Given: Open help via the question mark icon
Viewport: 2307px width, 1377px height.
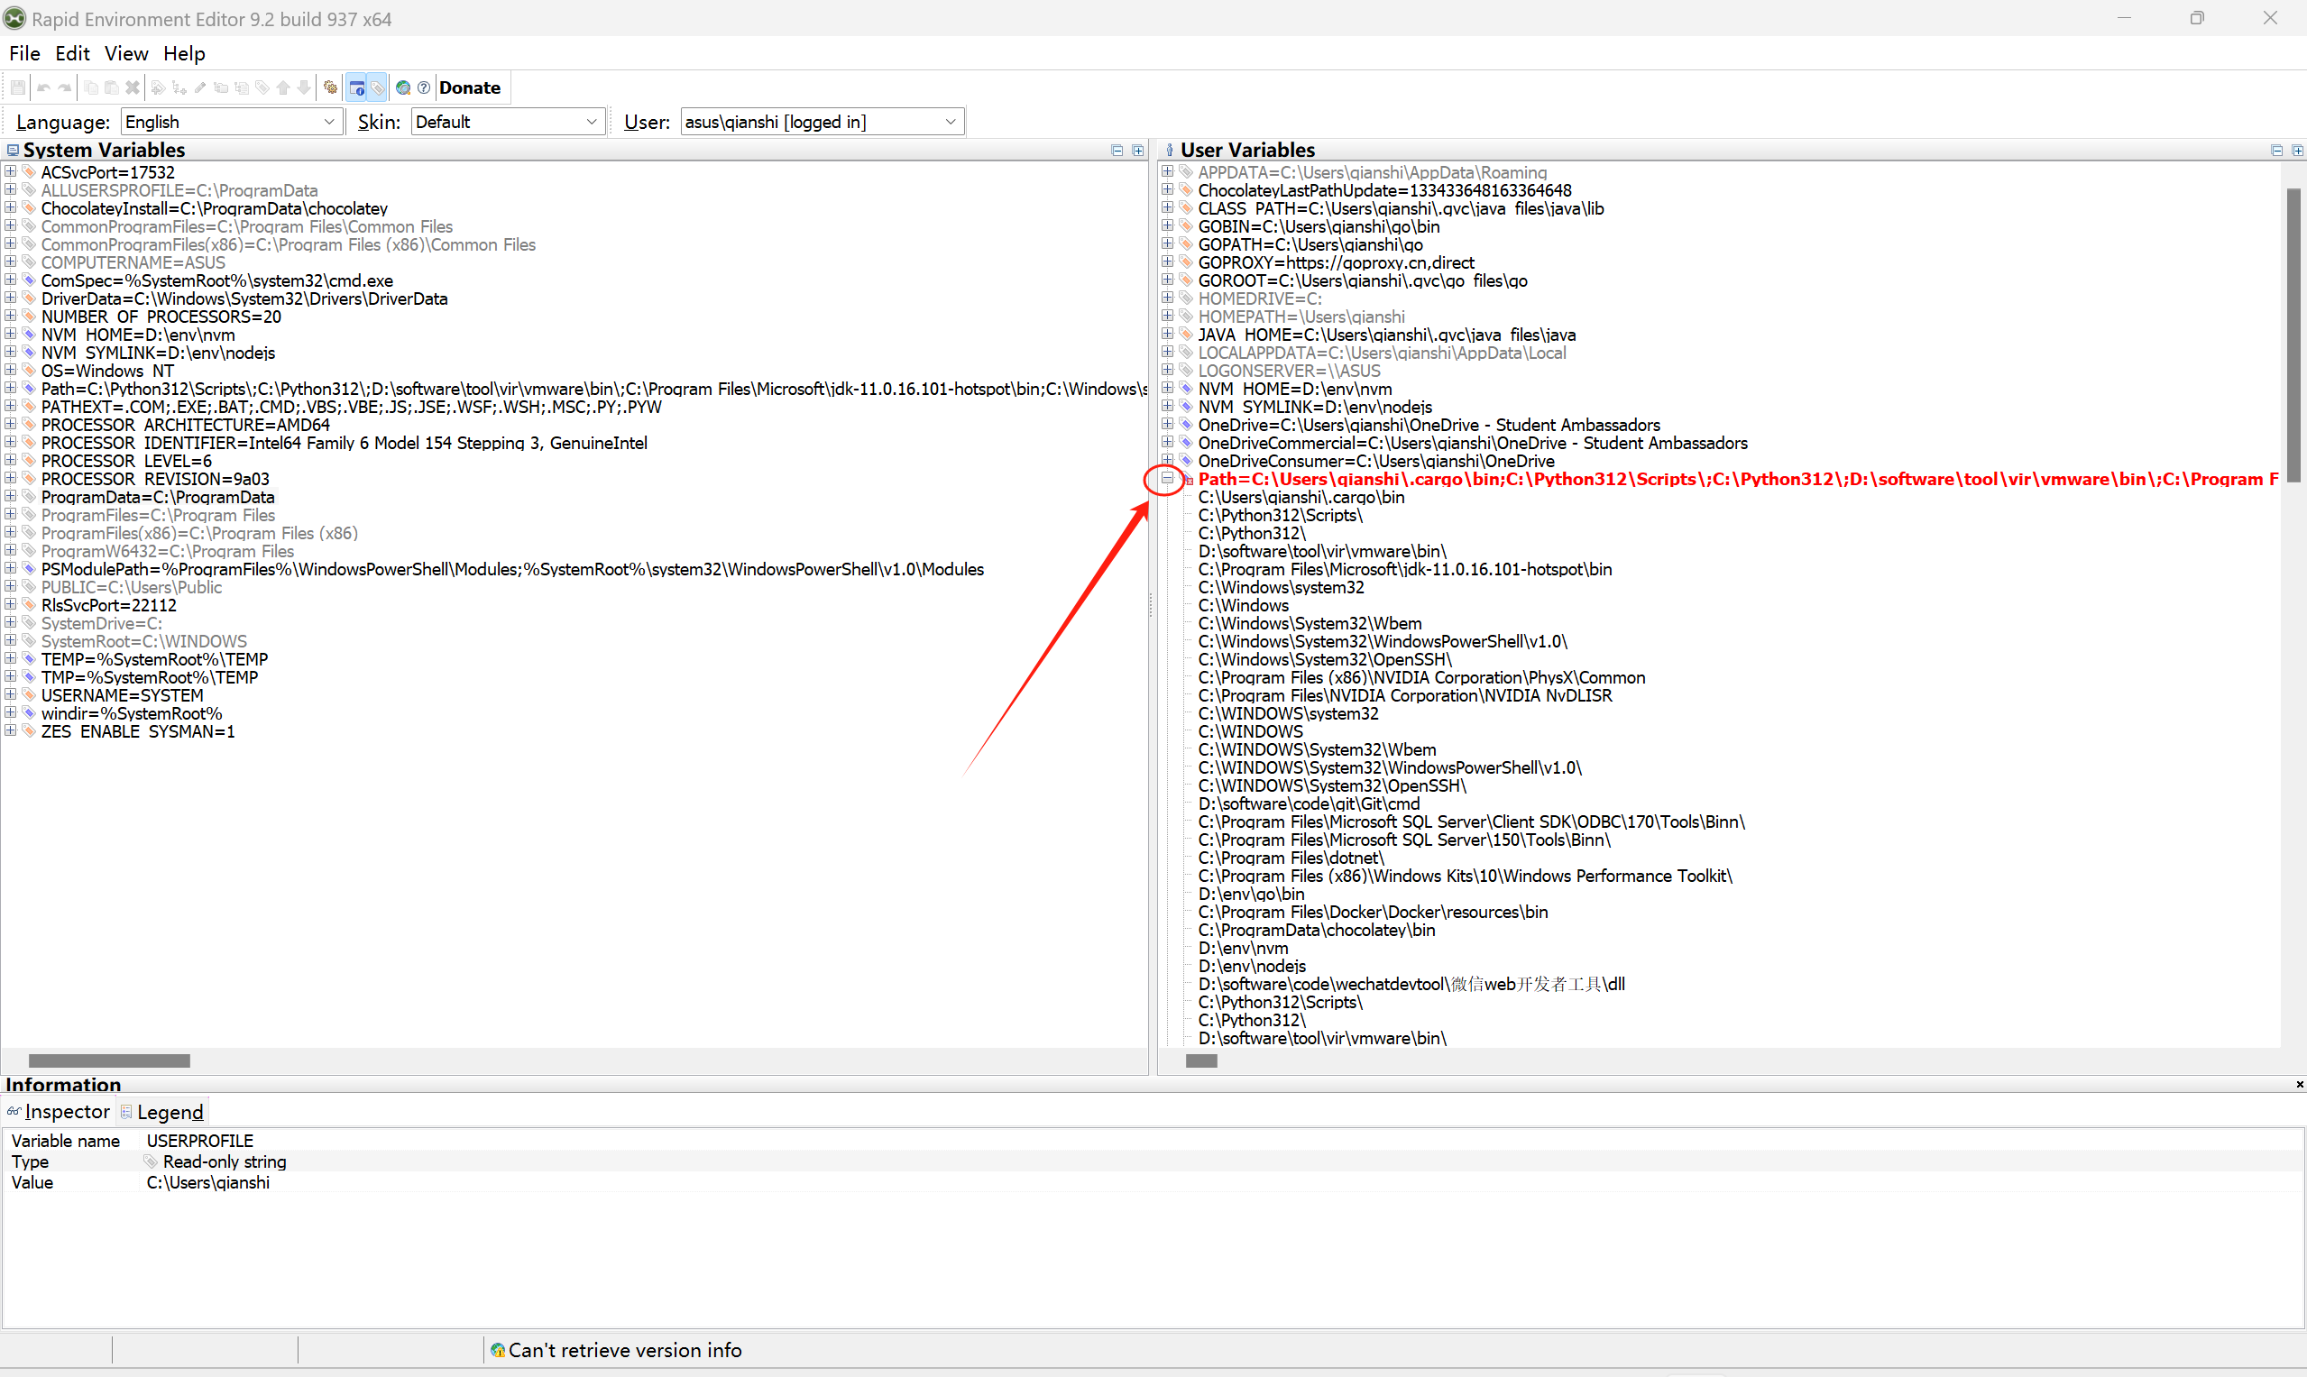Looking at the screenshot, I should tap(424, 87).
